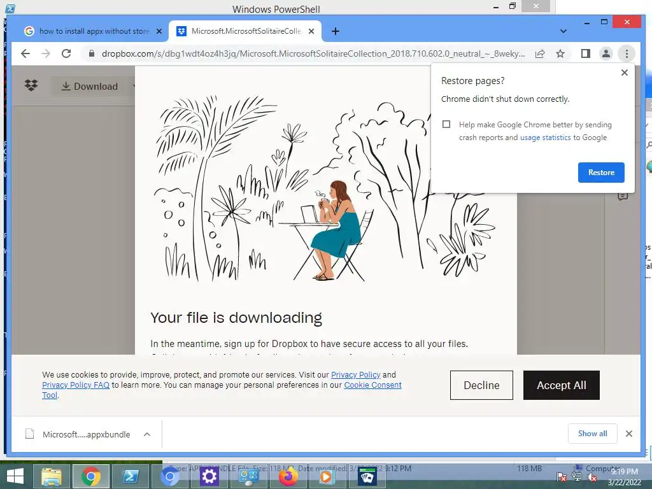Expand Chrome tab search chevron

point(563,31)
